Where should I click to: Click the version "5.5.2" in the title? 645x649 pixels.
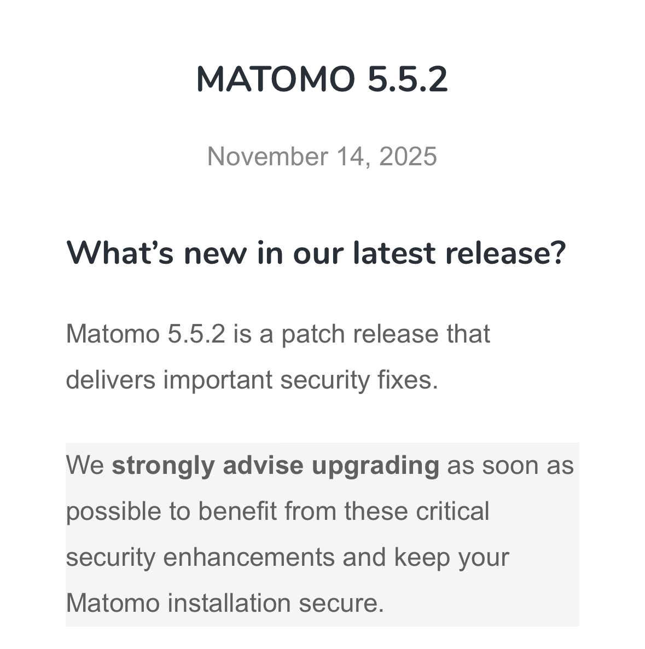pos(407,79)
